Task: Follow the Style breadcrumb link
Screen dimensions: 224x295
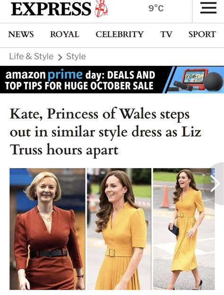Action: pyautogui.click(x=76, y=56)
